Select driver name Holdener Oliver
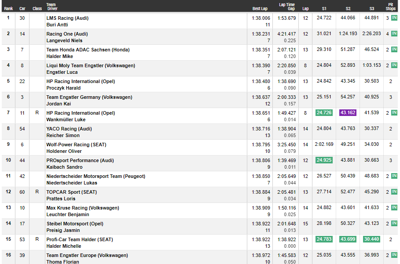 (64, 151)
